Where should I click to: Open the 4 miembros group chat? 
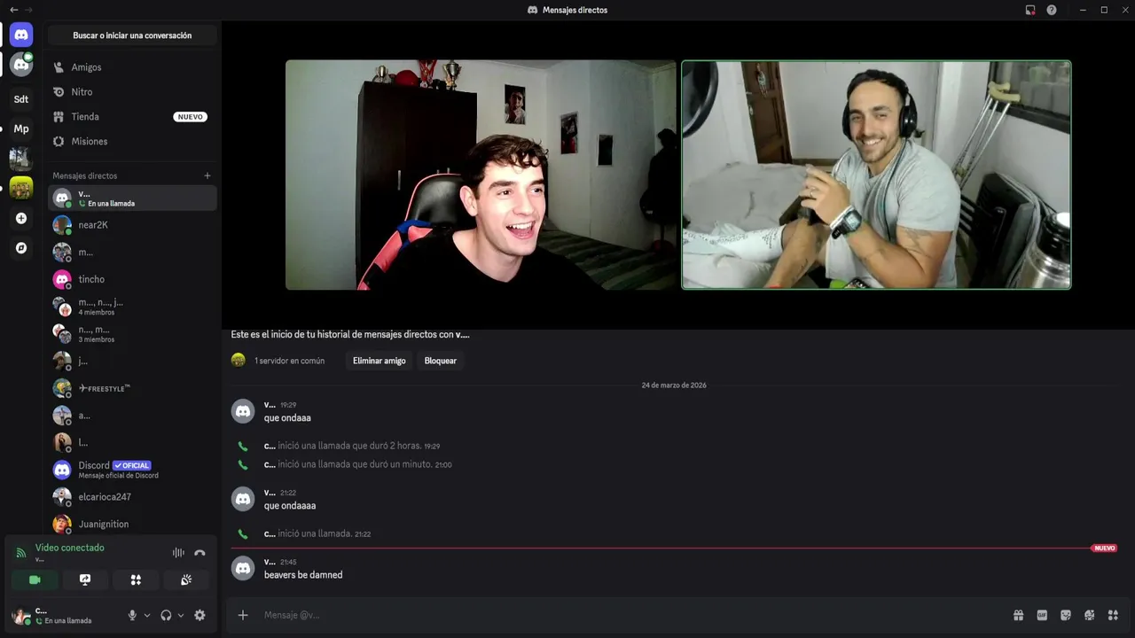click(x=132, y=307)
